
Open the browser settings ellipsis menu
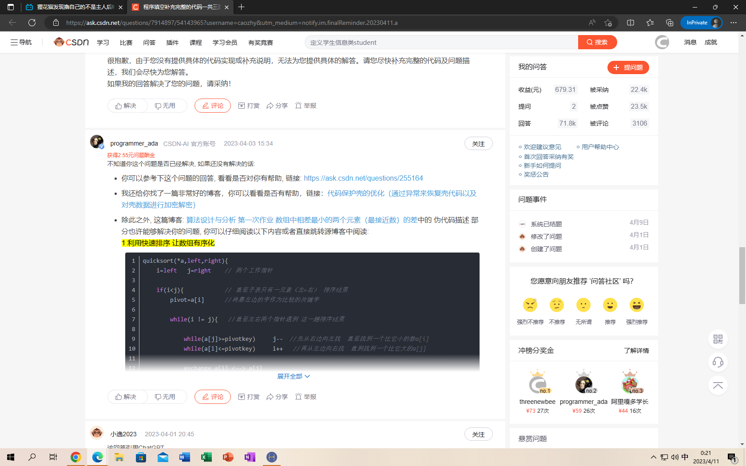(x=734, y=23)
